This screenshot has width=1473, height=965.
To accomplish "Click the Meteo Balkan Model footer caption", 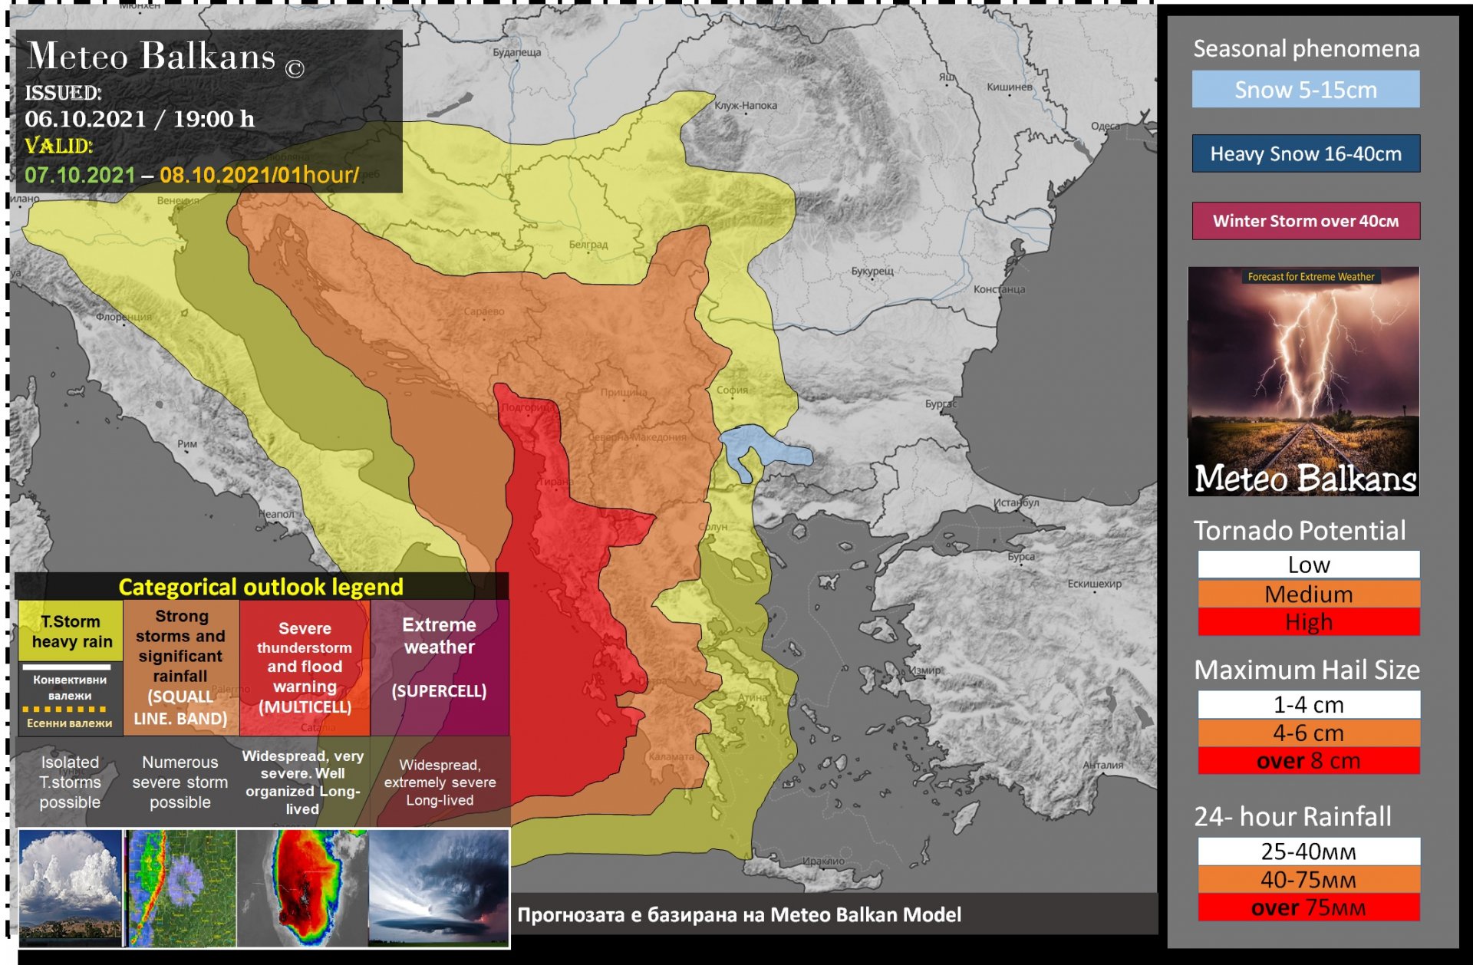I will 739,914.
